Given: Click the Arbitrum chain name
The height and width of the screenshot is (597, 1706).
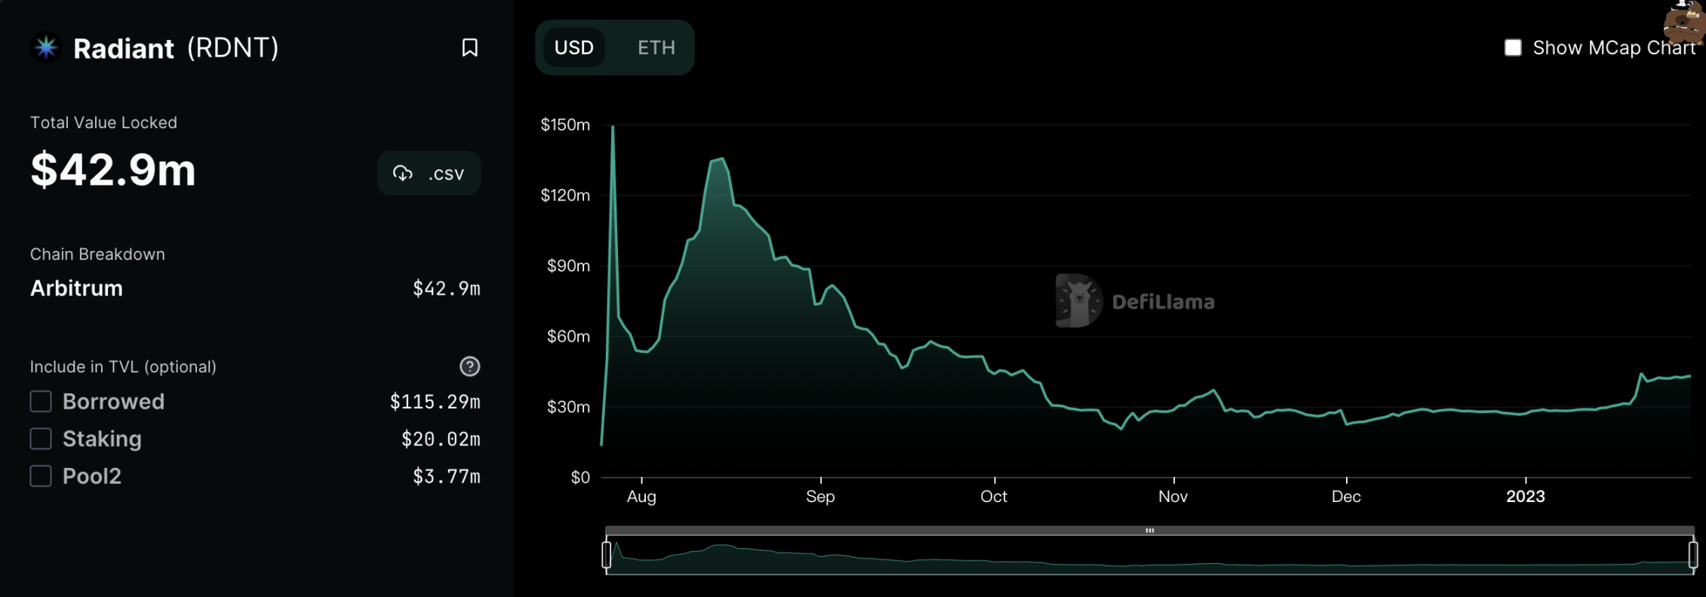Looking at the screenshot, I should 76,288.
